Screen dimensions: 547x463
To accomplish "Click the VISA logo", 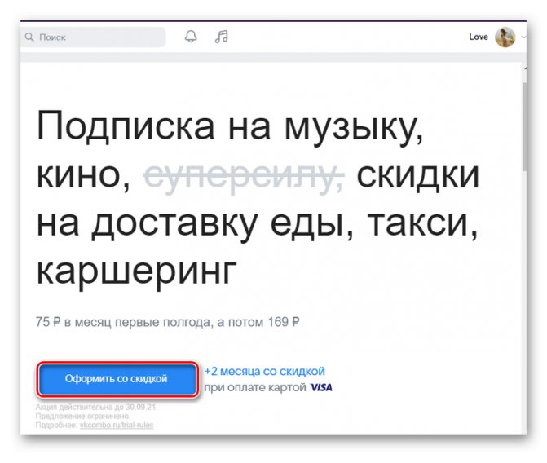I will pos(321,388).
